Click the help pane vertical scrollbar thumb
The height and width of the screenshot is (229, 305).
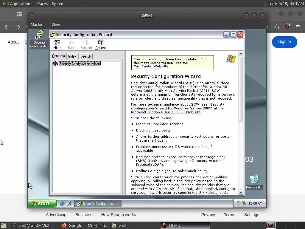(x=241, y=89)
